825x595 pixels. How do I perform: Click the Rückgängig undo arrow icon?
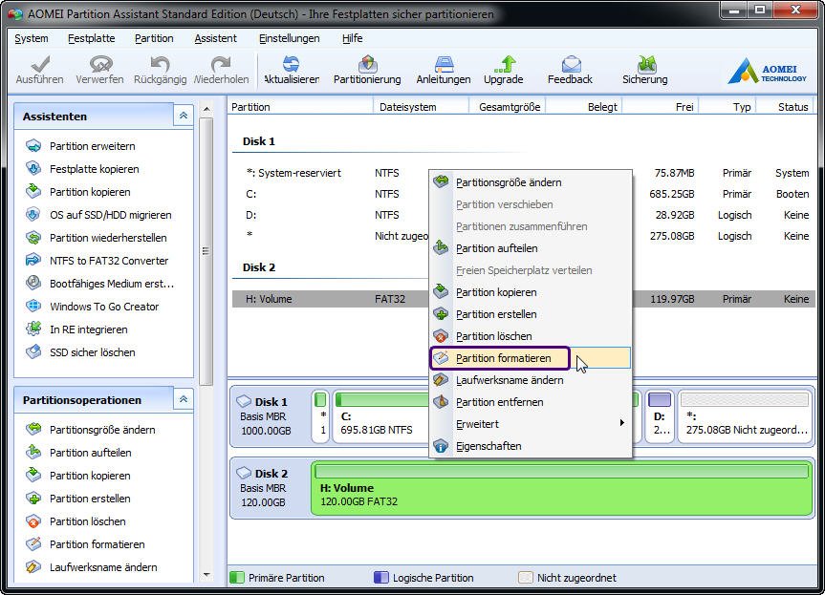click(160, 64)
